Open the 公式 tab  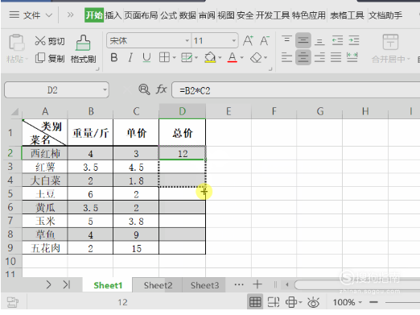pos(169,15)
